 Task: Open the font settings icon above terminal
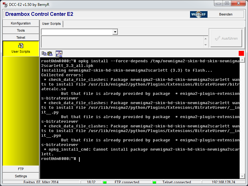(x=59, y=54)
